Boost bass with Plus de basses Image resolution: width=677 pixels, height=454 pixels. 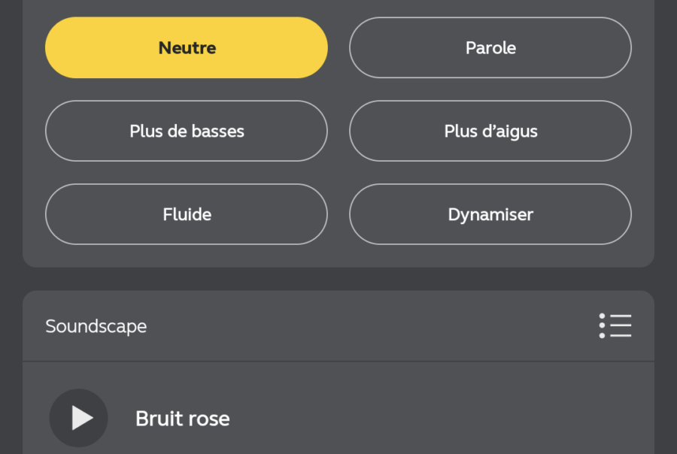pos(187,131)
